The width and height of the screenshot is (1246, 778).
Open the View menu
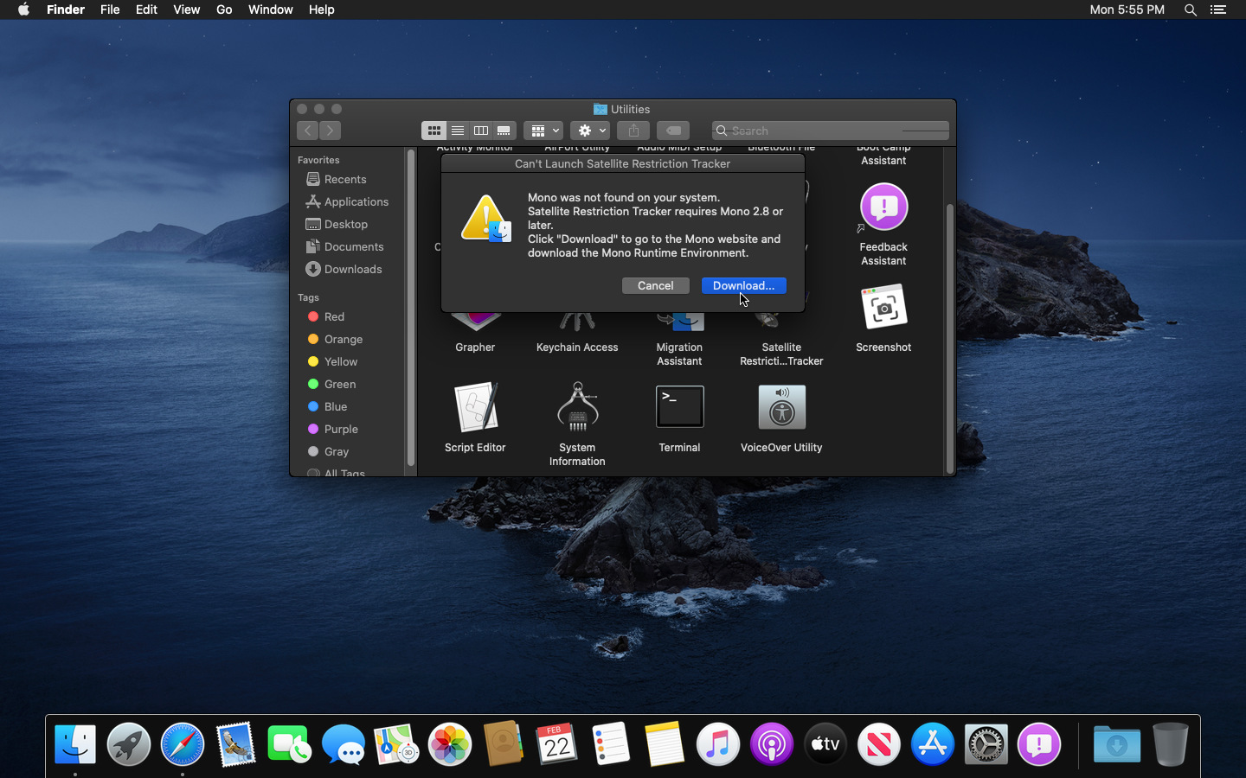[186, 10]
